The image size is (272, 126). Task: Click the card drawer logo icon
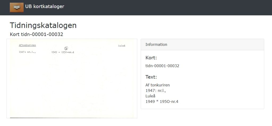(17, 7)
